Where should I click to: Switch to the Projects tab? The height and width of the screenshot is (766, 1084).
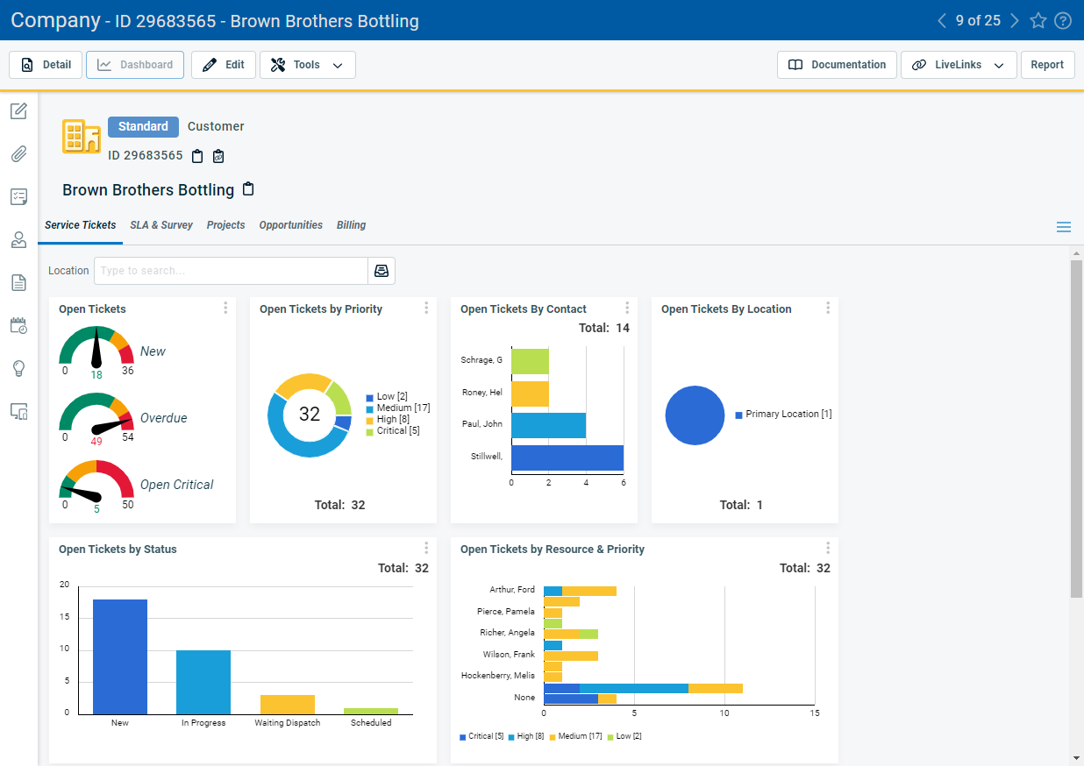click(226, 225)
